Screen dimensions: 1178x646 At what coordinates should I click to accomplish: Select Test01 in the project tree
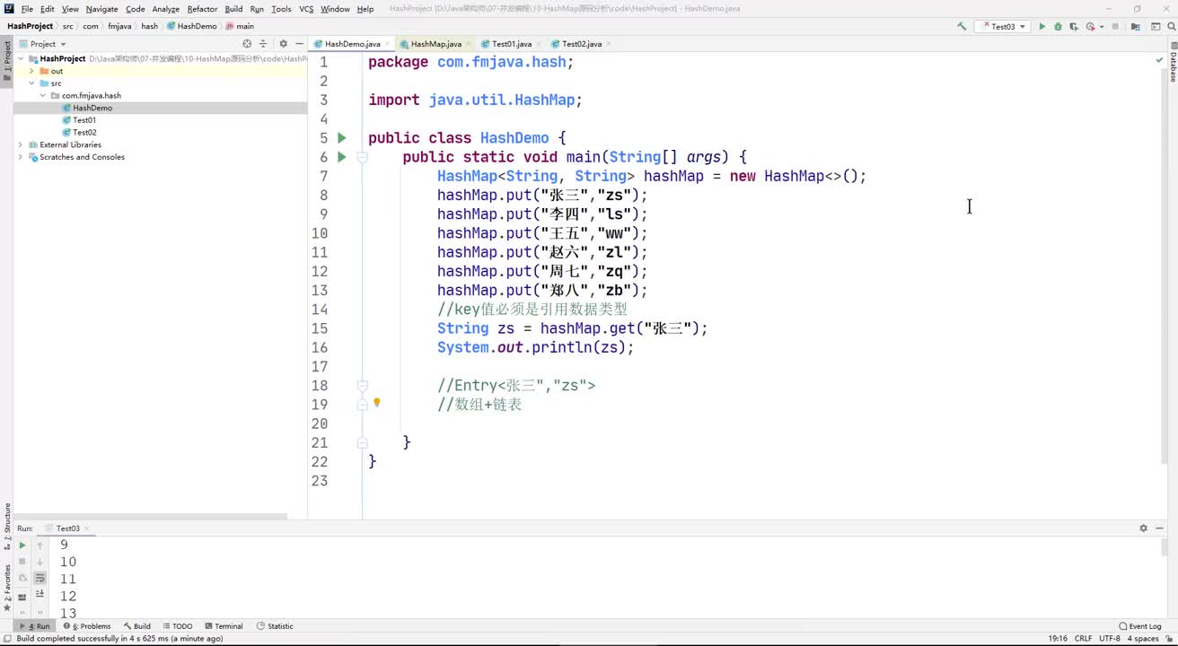[x=84, y=120]
